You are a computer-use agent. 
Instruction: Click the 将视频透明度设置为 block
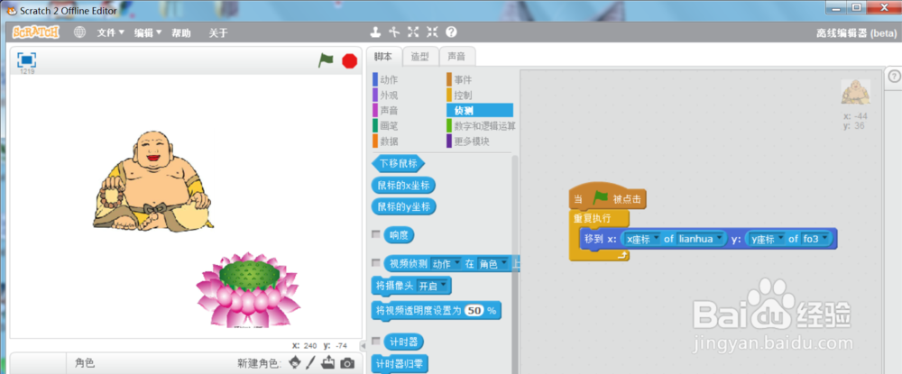click(436, 311)
